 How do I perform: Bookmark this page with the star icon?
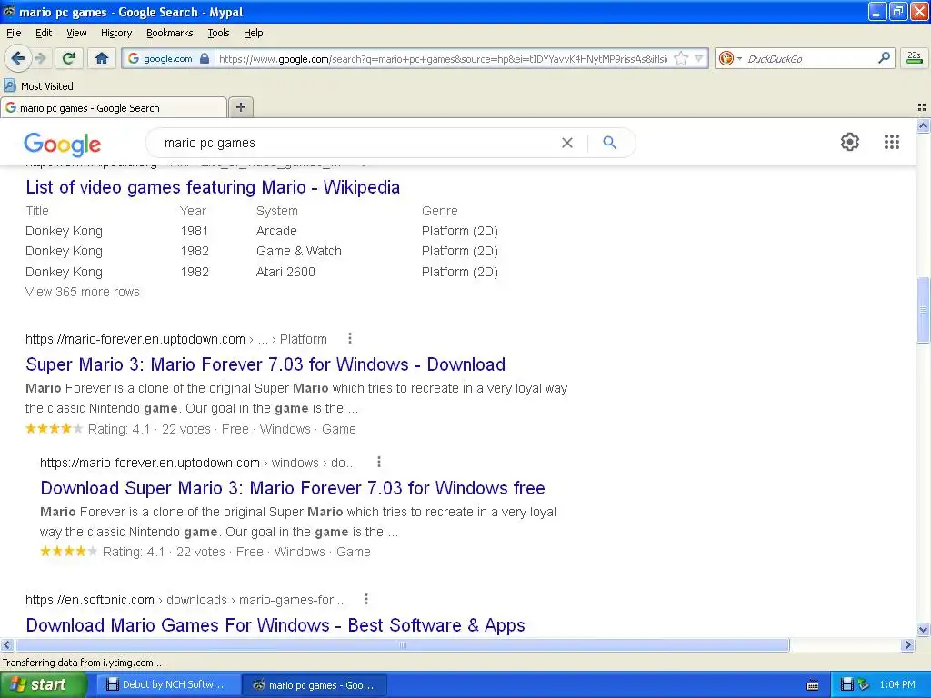coord(680,58)
